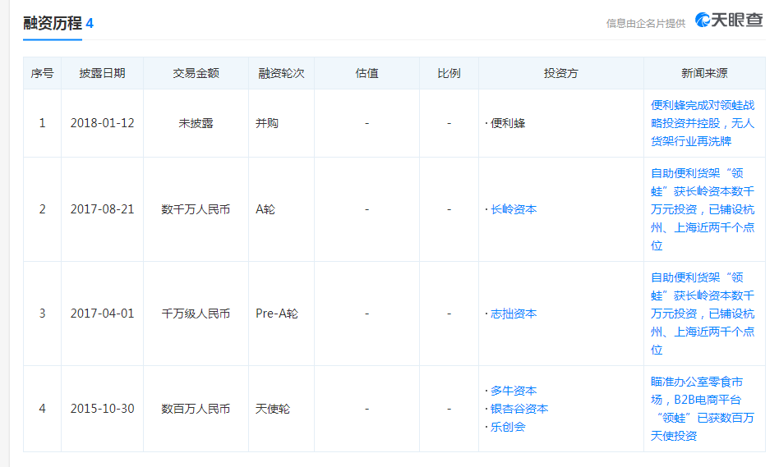Open the 融资历程 section tab
Screen dimensions: 779x467
(x=52, y=23)
